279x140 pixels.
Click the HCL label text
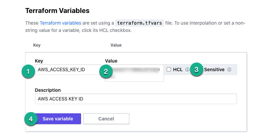[x=178, y=70]
